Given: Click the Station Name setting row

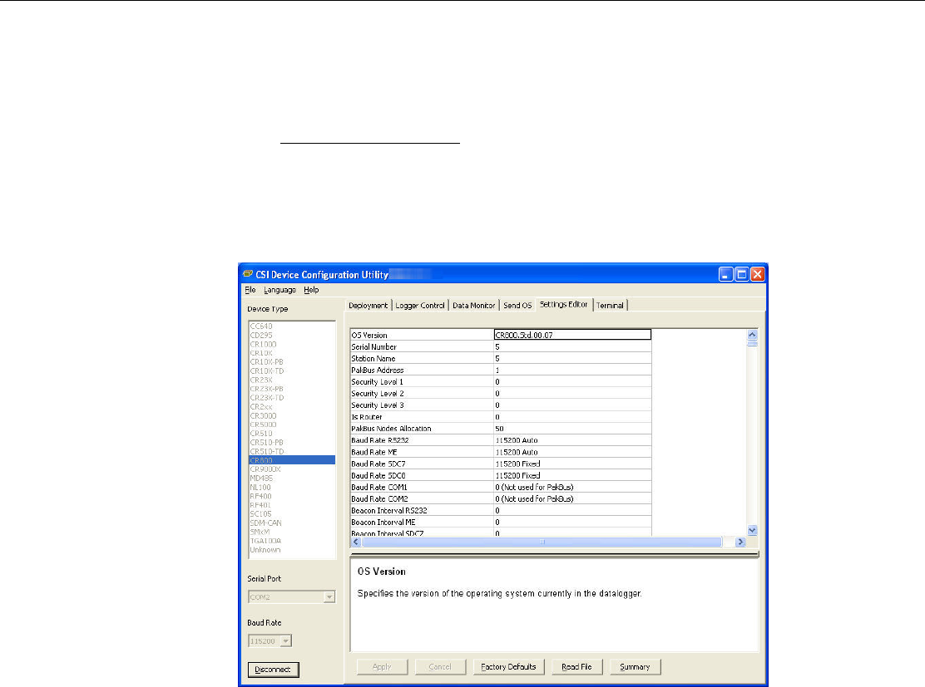Looking at the screenshot, I should click(501, 358).
